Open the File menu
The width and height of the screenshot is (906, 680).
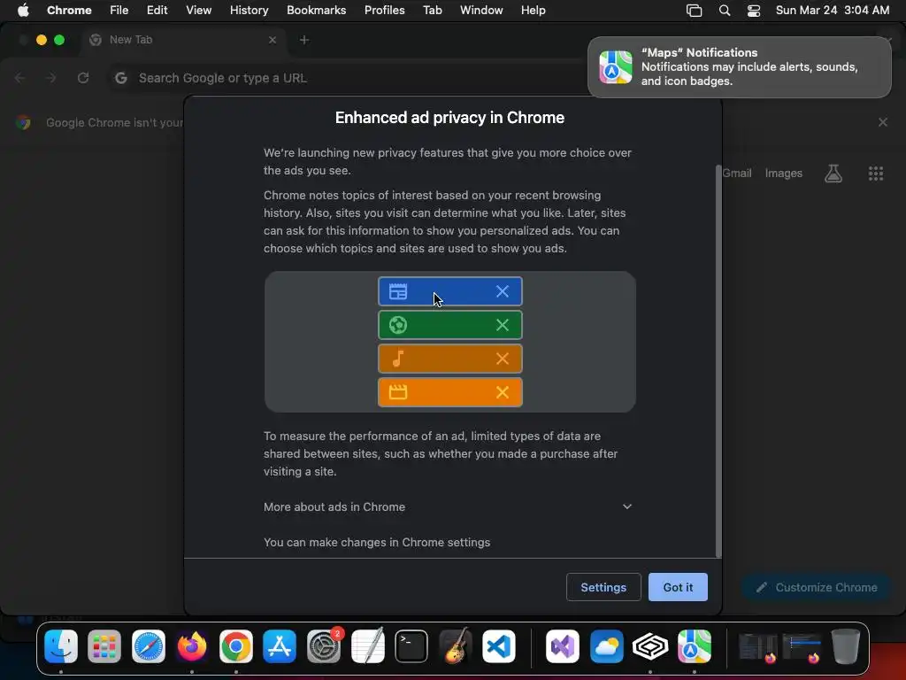tap(119, 10)
